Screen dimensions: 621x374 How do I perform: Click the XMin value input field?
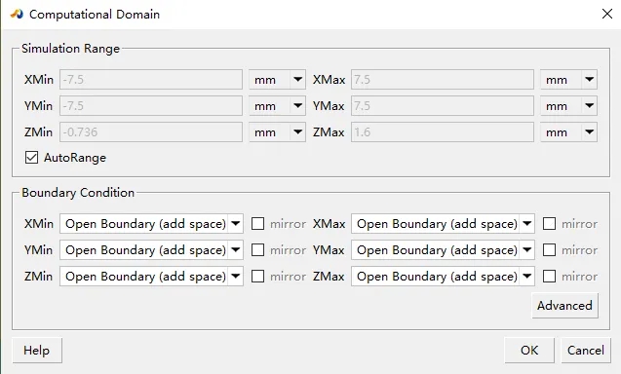pyautogui.click(x=151, y=80)
